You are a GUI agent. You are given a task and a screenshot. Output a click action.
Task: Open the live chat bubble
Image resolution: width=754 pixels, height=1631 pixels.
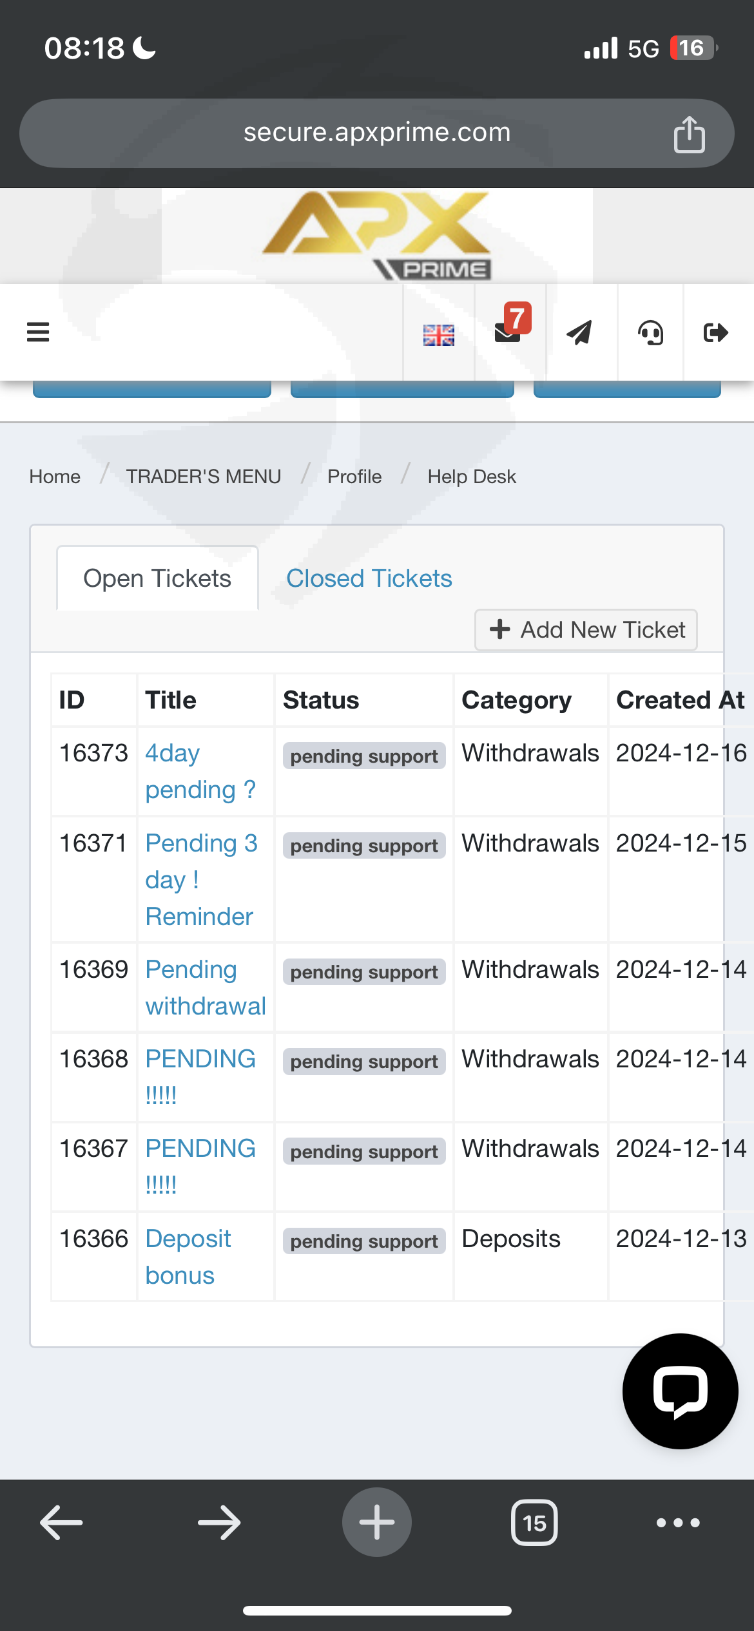(x=680, y=1391)
